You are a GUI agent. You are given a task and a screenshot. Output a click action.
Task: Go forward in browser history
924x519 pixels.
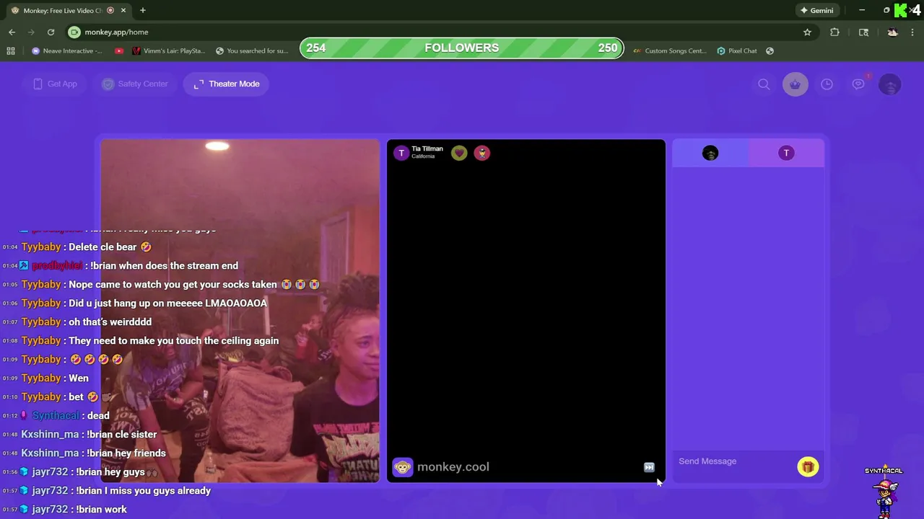pyautogui.click(x=31, y=32)
